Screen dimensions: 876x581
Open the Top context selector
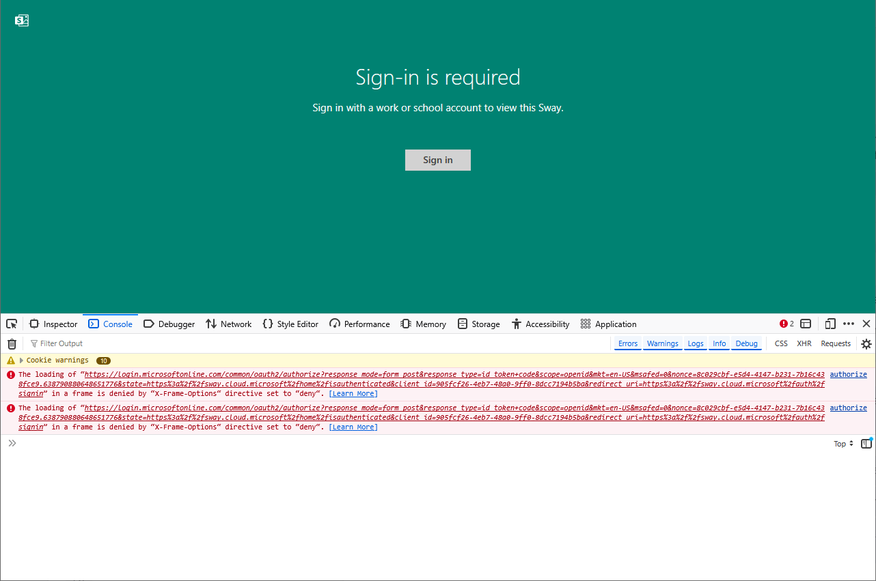pos(844,444)
